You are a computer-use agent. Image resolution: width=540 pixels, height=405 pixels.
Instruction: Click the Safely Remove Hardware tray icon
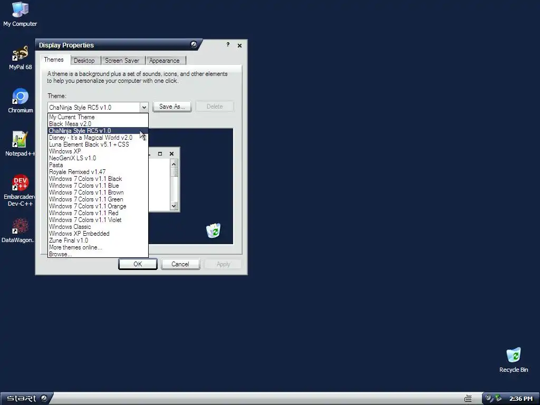click(x=498, y=399)
